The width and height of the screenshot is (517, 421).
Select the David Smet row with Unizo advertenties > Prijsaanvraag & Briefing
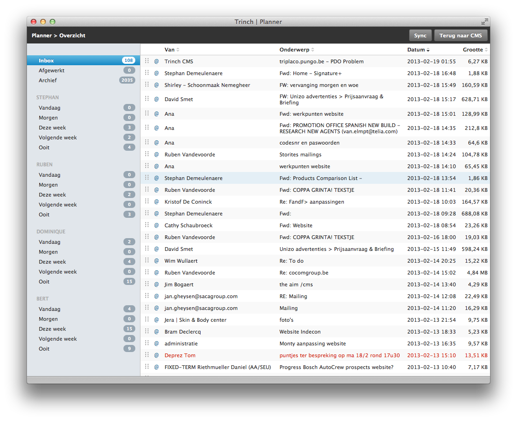tap(315, 249)
